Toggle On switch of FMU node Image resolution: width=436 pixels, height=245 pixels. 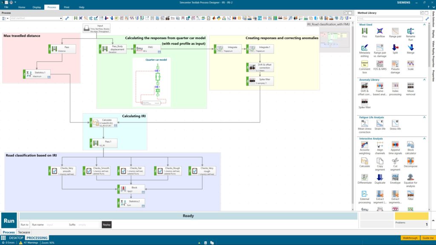(135, 49)
